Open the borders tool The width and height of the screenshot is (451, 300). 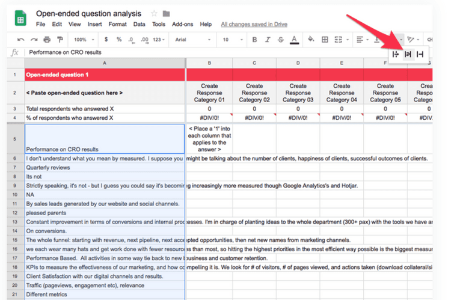325,40
